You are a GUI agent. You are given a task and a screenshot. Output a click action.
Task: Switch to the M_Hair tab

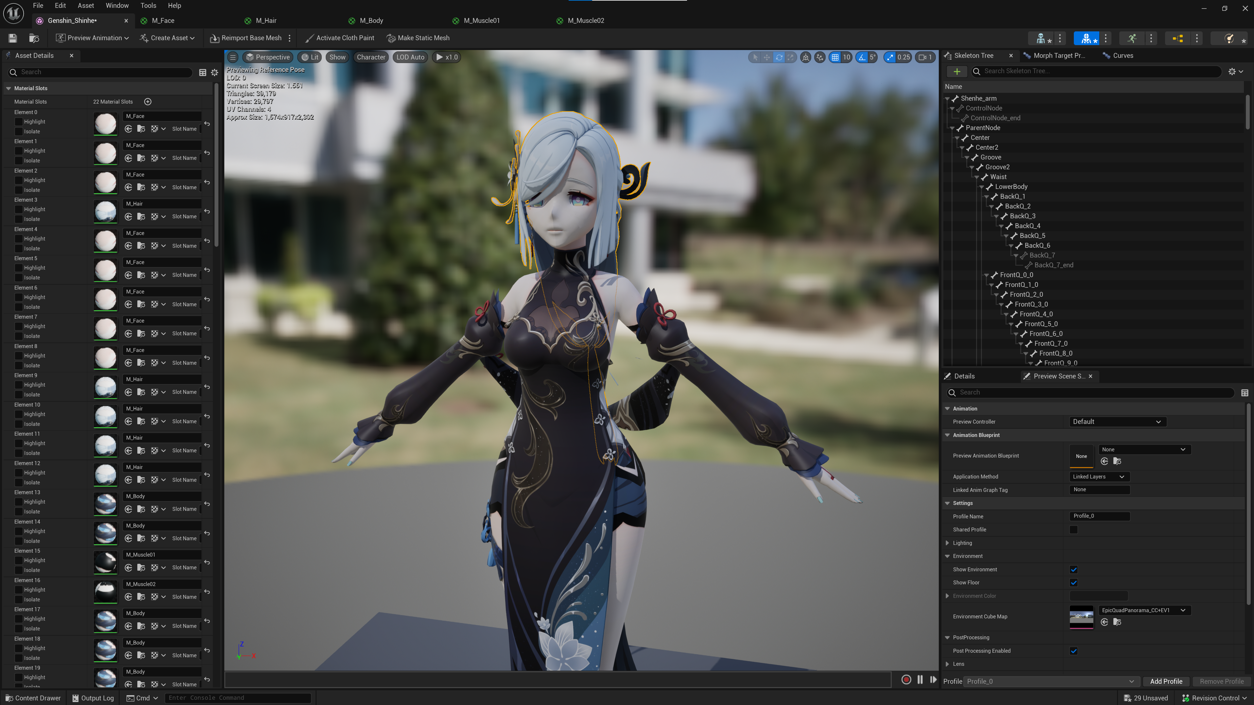click(x=266, y=21)
